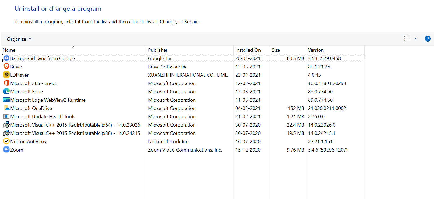Click the Microsoft Edge WebView2 Runtime icon
Screen dimensions: 434x199
6,100
